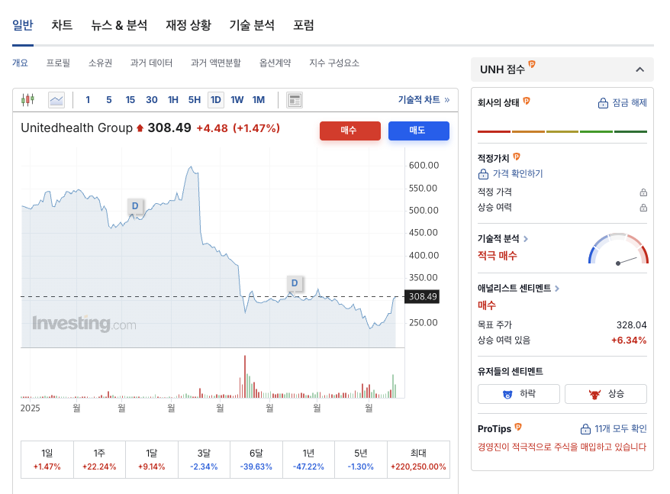Select the 1D chart interval
The height and width of the screenshot is (494, 670).
pos(216,100)
